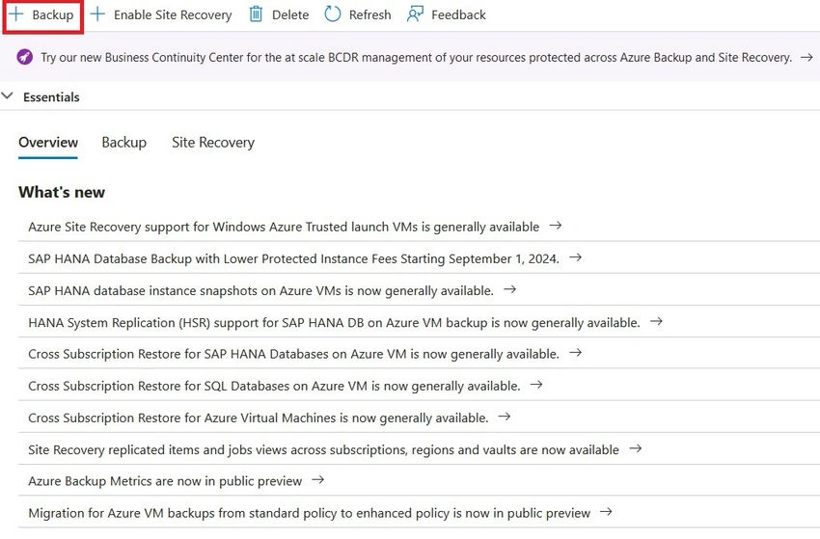Click the Essentials section heading
The width and height of the screenshot is (820, 539).
tap(51, 96)
